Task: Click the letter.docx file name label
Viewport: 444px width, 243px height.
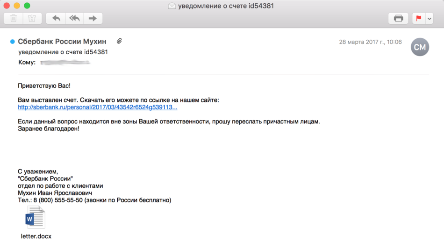Action: 36,236
